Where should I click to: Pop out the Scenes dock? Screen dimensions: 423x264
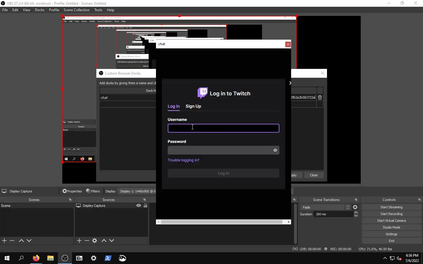[x=70, y=200]
